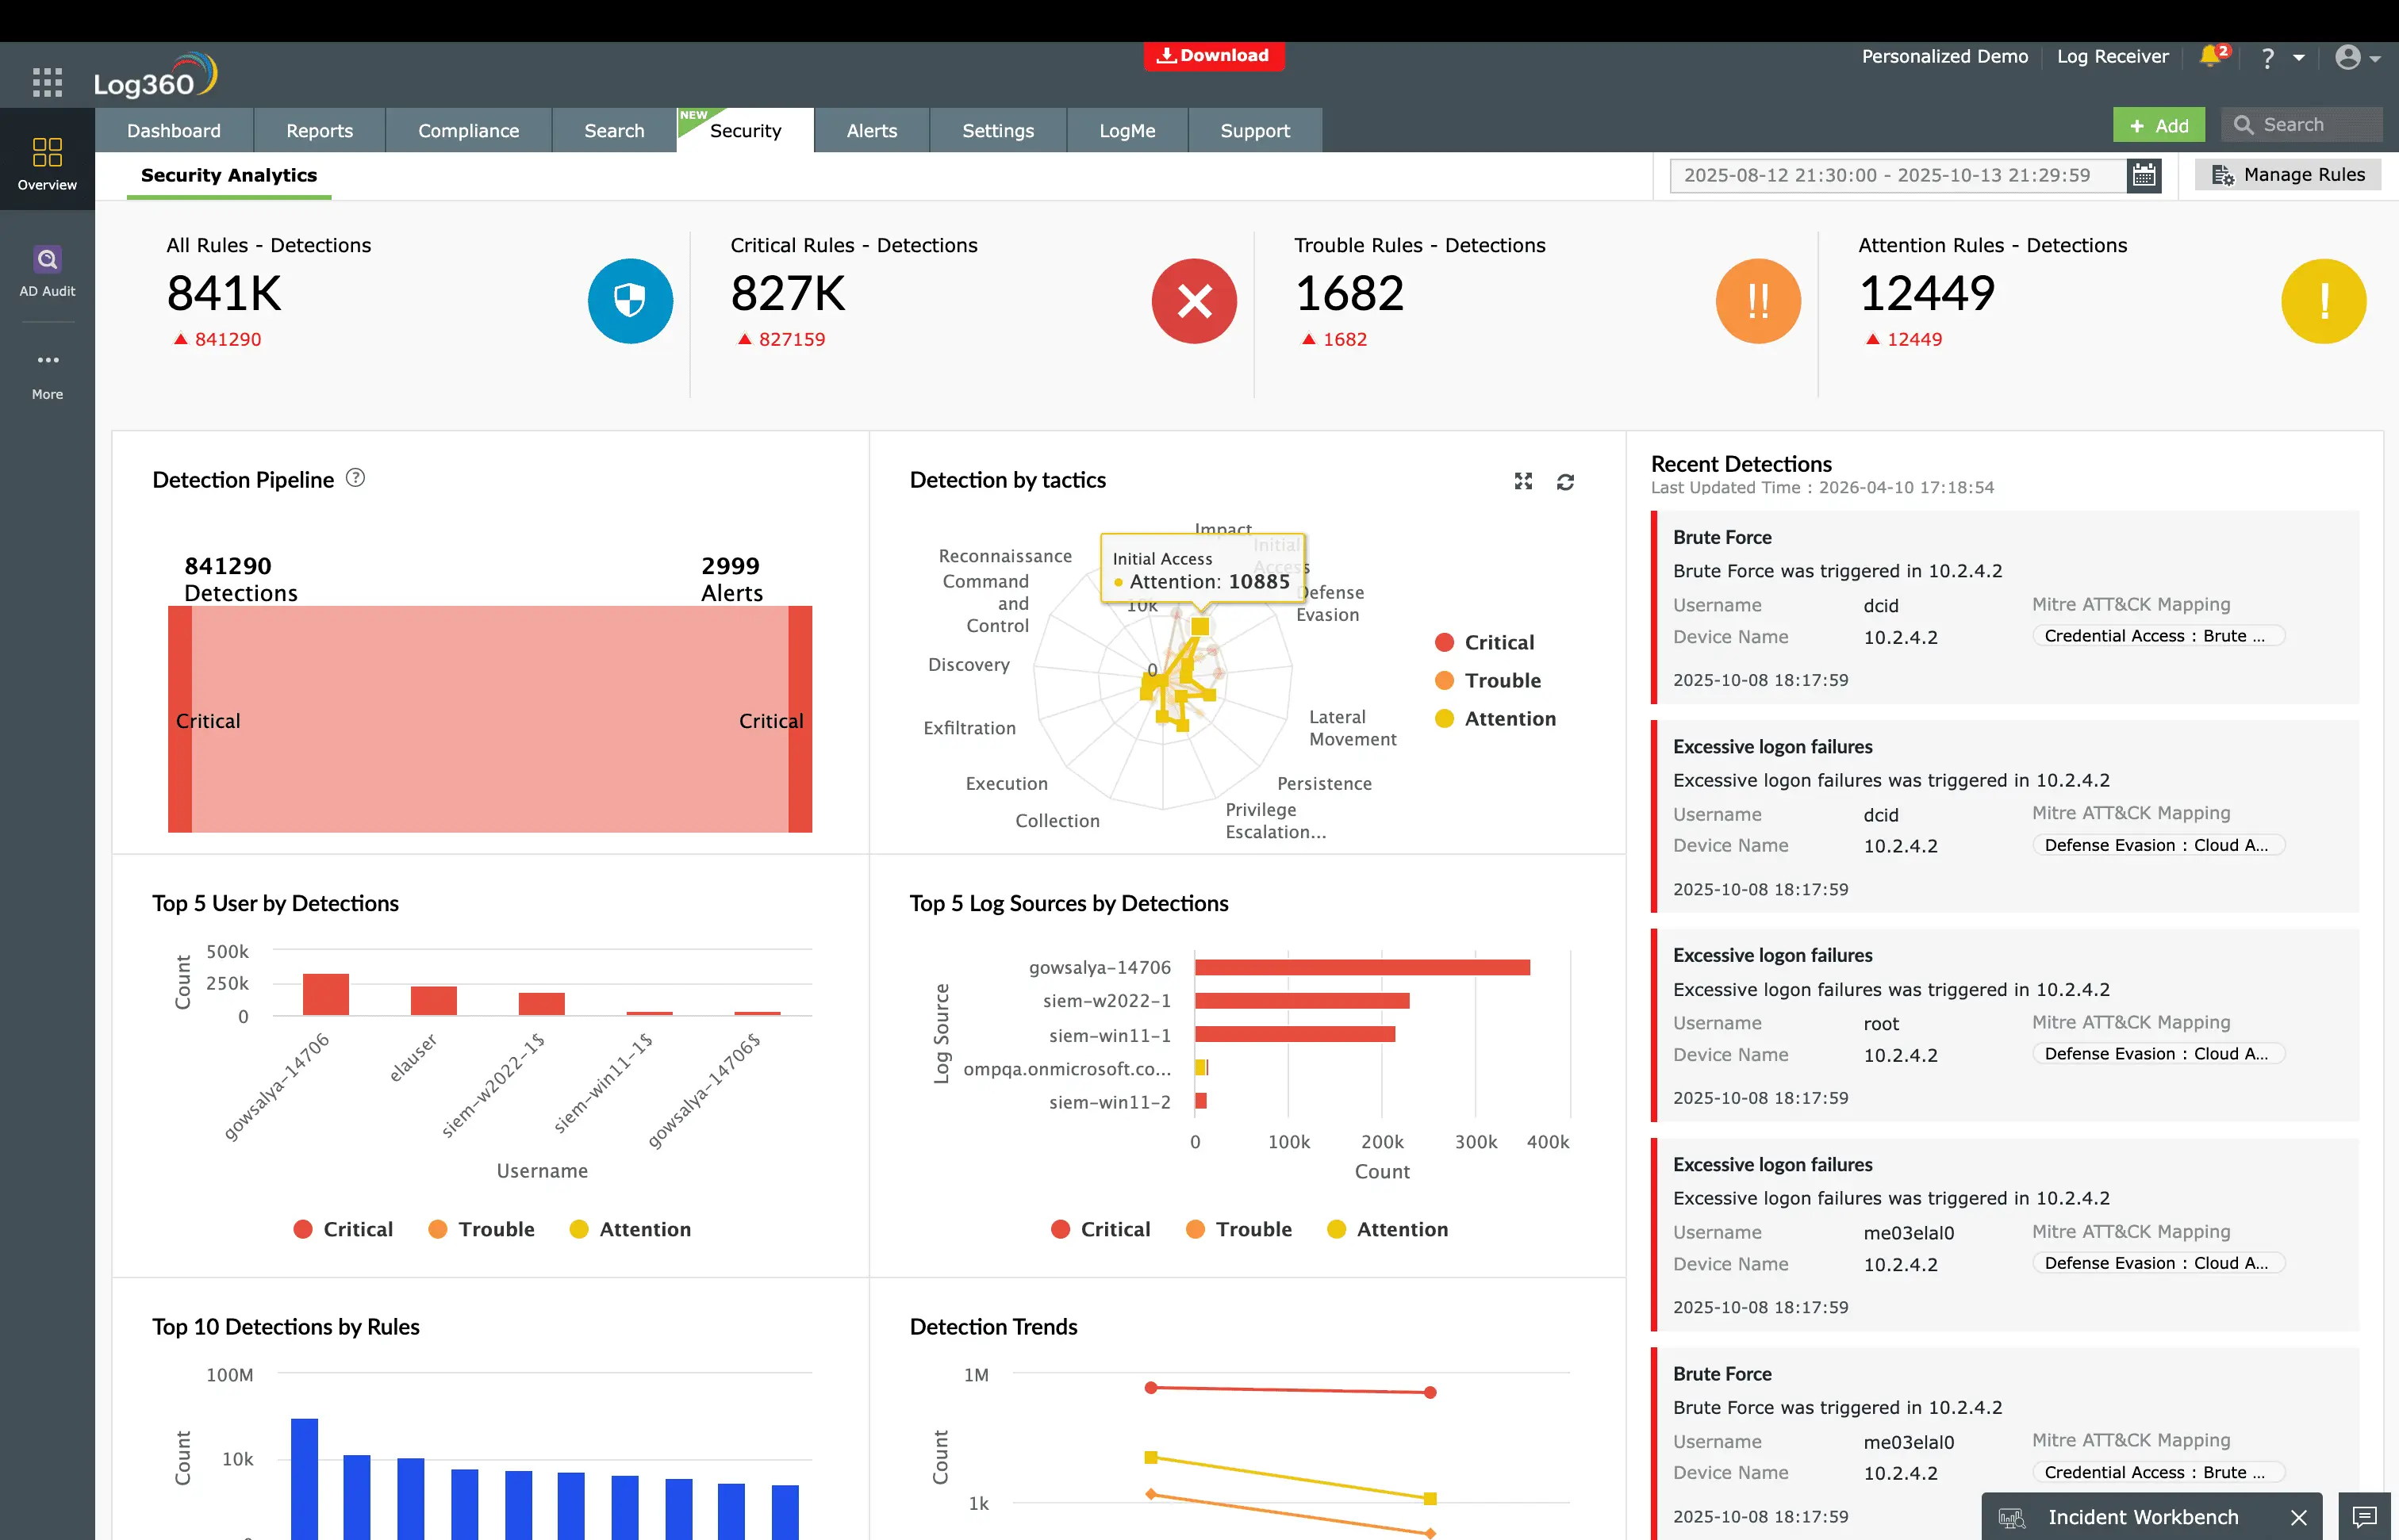This screenshot has width=2399, height=1540.
Task: Click the Detection Pipeline help tooltip
Action: coord(356,478)
